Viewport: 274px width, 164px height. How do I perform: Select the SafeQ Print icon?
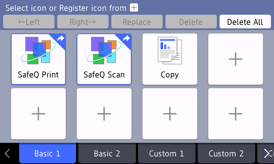(x=38, y=59)
